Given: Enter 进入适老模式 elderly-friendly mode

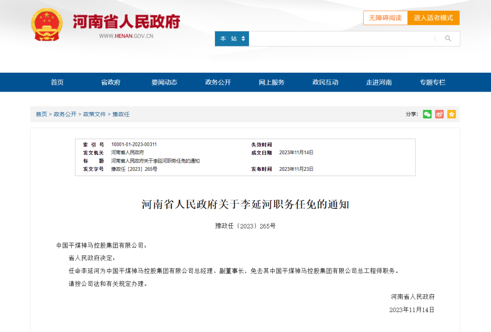Looking at the screenshot, I should pyautogui.click(x=434, y=18).
